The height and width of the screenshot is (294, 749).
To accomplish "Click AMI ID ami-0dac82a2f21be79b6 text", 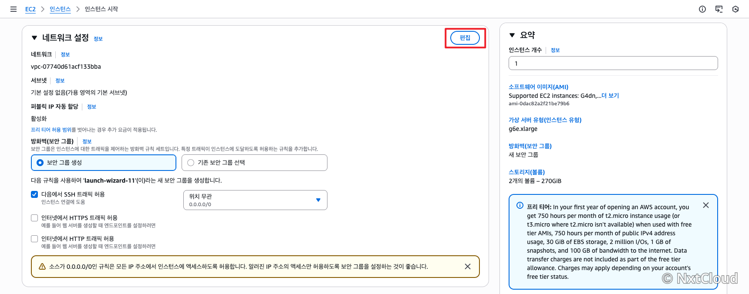I will [x=539, y=104].
